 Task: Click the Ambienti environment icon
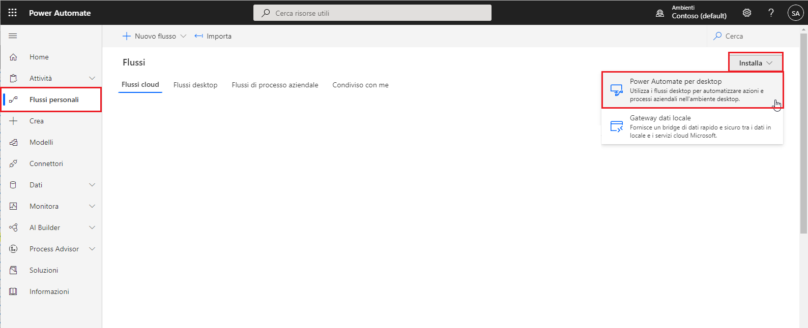click(660, 13)
